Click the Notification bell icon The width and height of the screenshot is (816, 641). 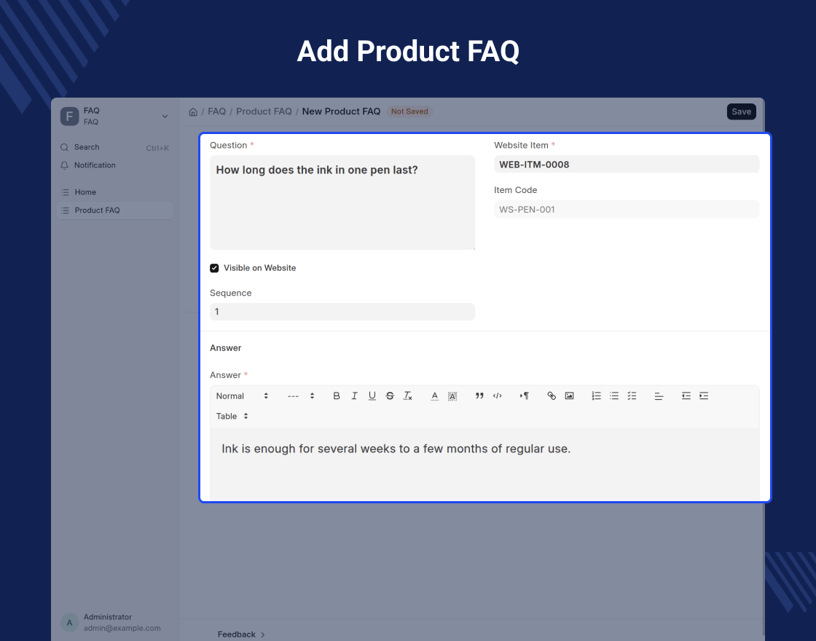tap(65, 165)
